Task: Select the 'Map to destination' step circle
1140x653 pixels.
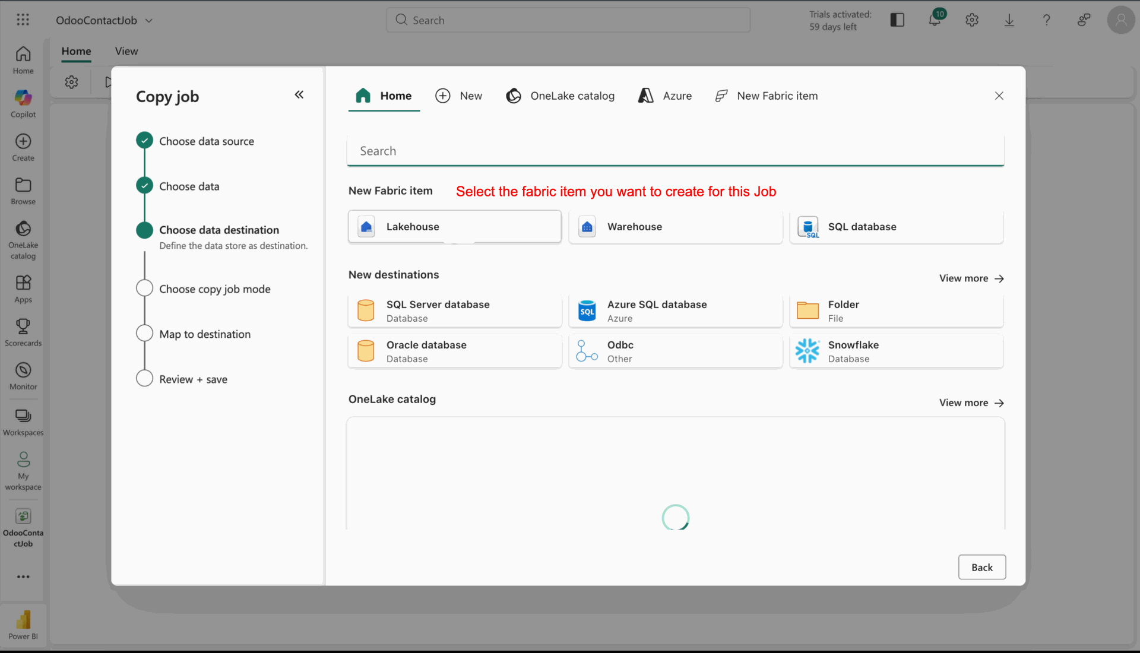Action: [145, 334]
